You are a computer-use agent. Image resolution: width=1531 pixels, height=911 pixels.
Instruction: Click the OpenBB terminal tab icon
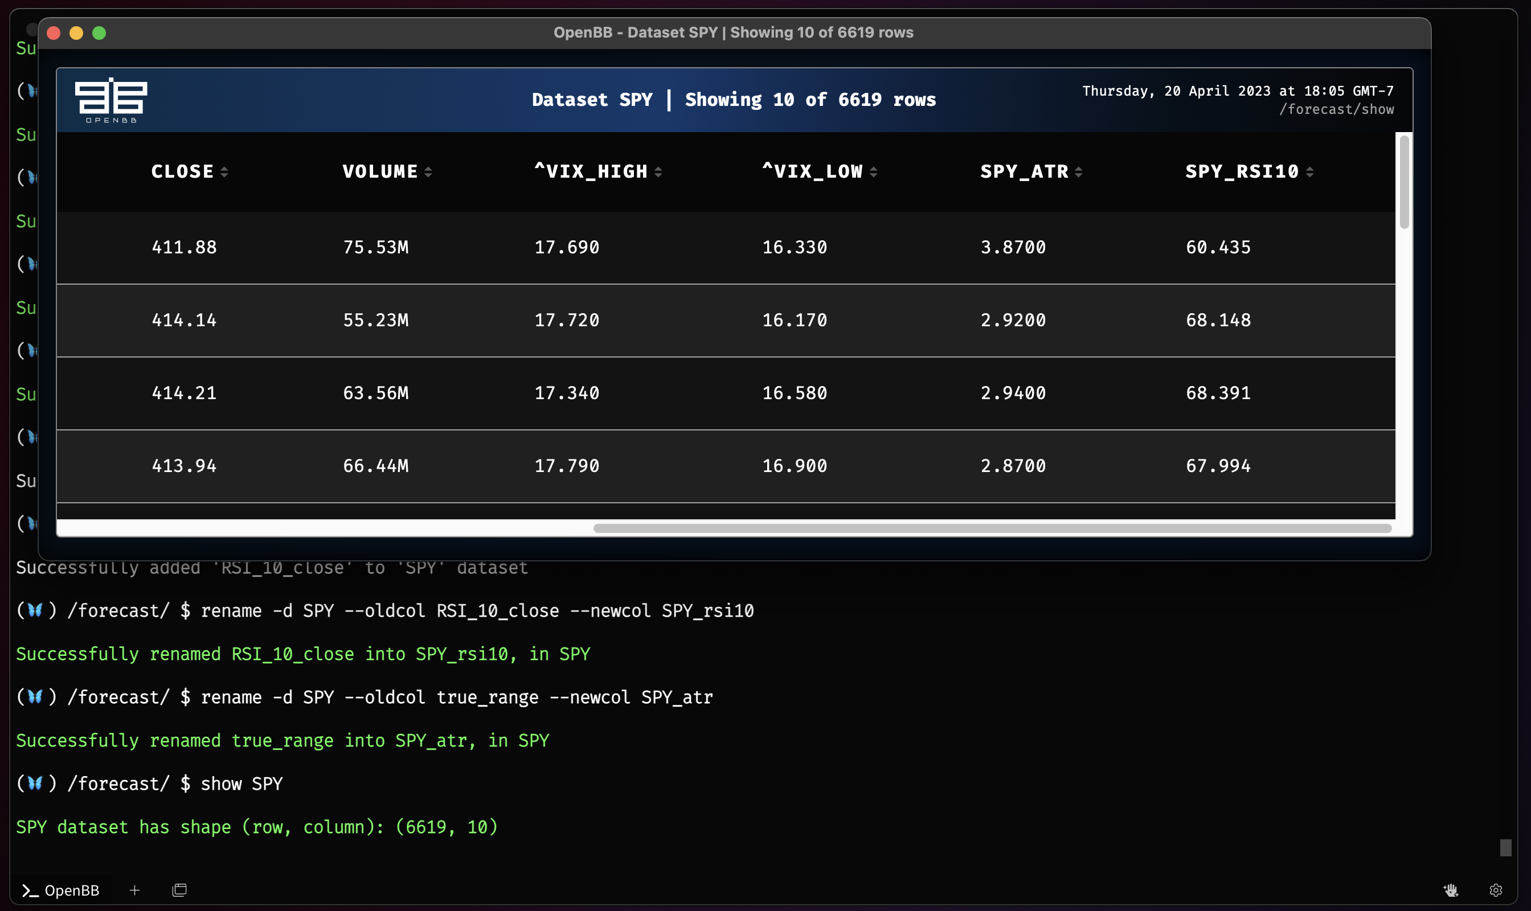pyautogui.click(x=31, y=888)
